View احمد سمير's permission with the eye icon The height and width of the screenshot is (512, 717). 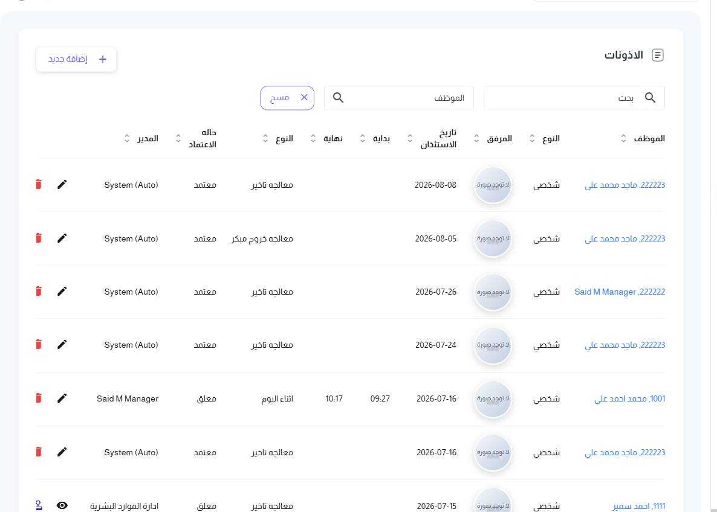coord(62,505)
